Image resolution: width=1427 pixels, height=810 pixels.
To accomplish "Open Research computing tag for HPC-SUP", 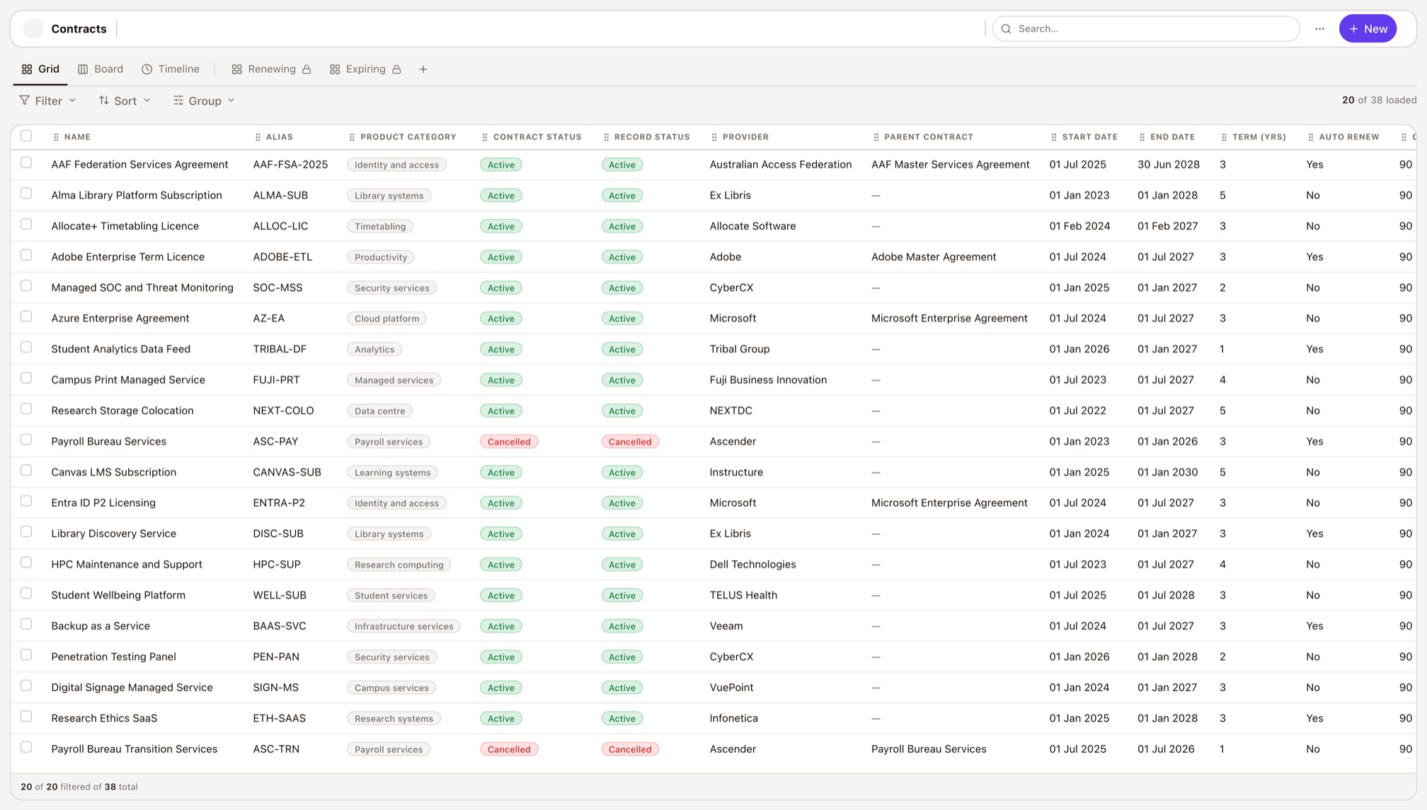I will [x=399, y=565].
